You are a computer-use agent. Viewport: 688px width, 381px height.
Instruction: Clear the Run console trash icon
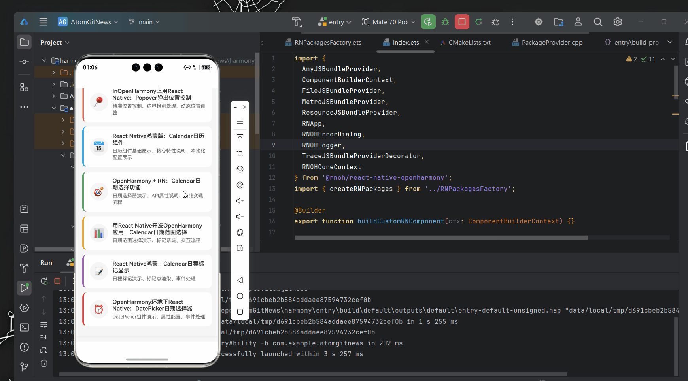pos(44,363)
